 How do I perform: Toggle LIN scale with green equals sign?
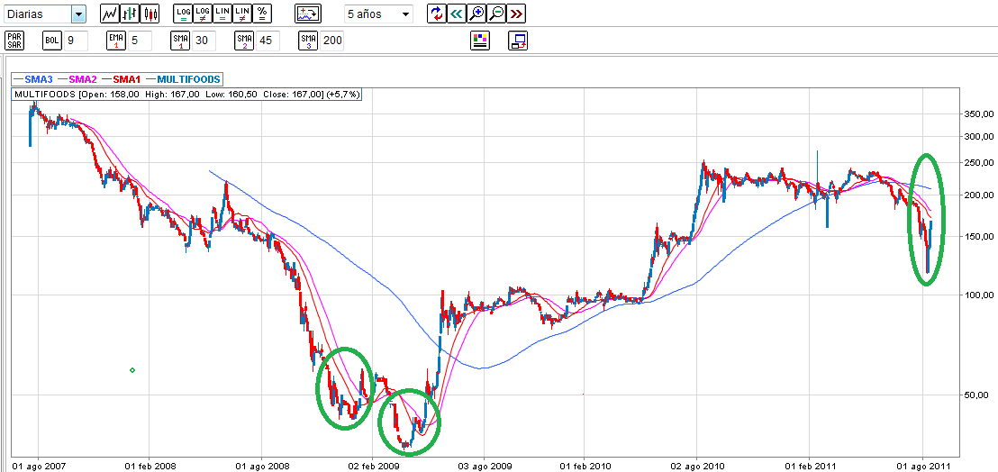click(x=222, y=13)
